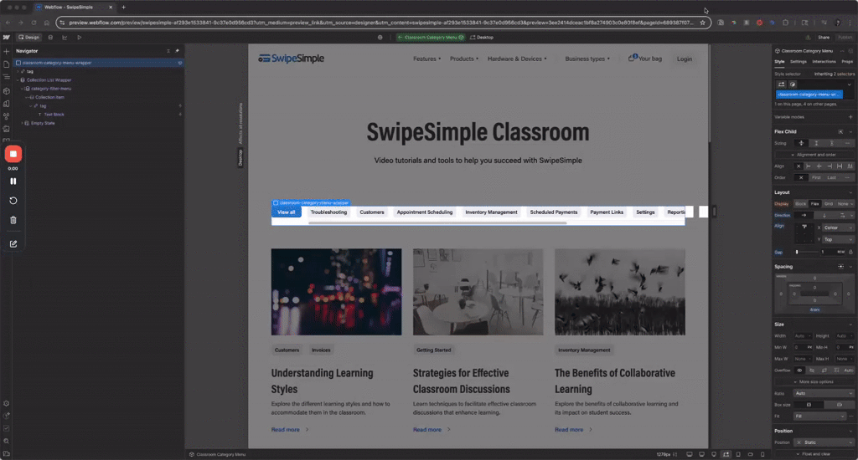
Task: Open the Business types nav dropdown
Action: (587, 59)
